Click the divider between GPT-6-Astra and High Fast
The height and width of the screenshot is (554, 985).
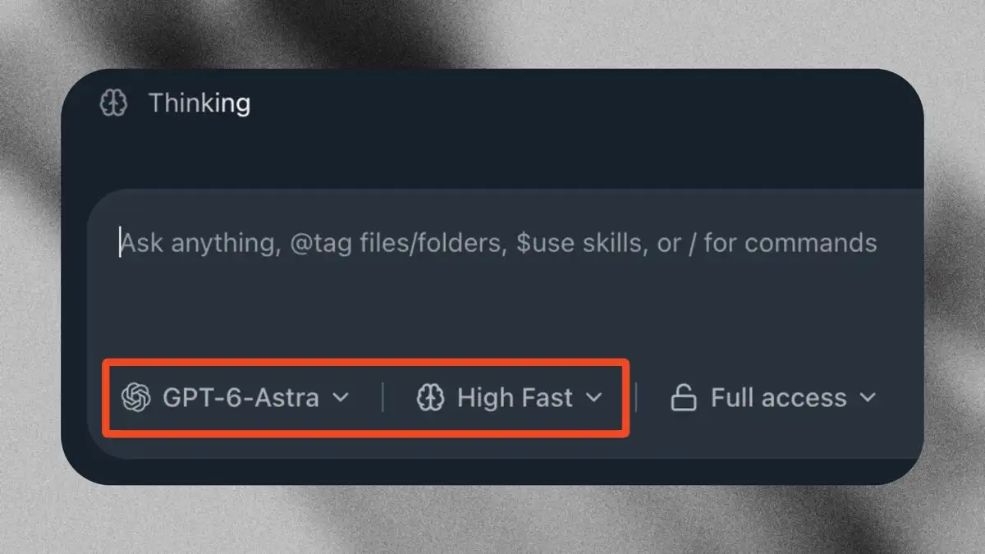[x=383, y=398]
